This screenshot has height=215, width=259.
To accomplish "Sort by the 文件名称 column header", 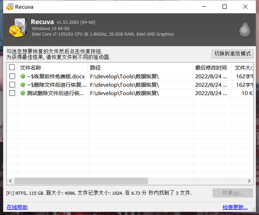I will (53, 67).
